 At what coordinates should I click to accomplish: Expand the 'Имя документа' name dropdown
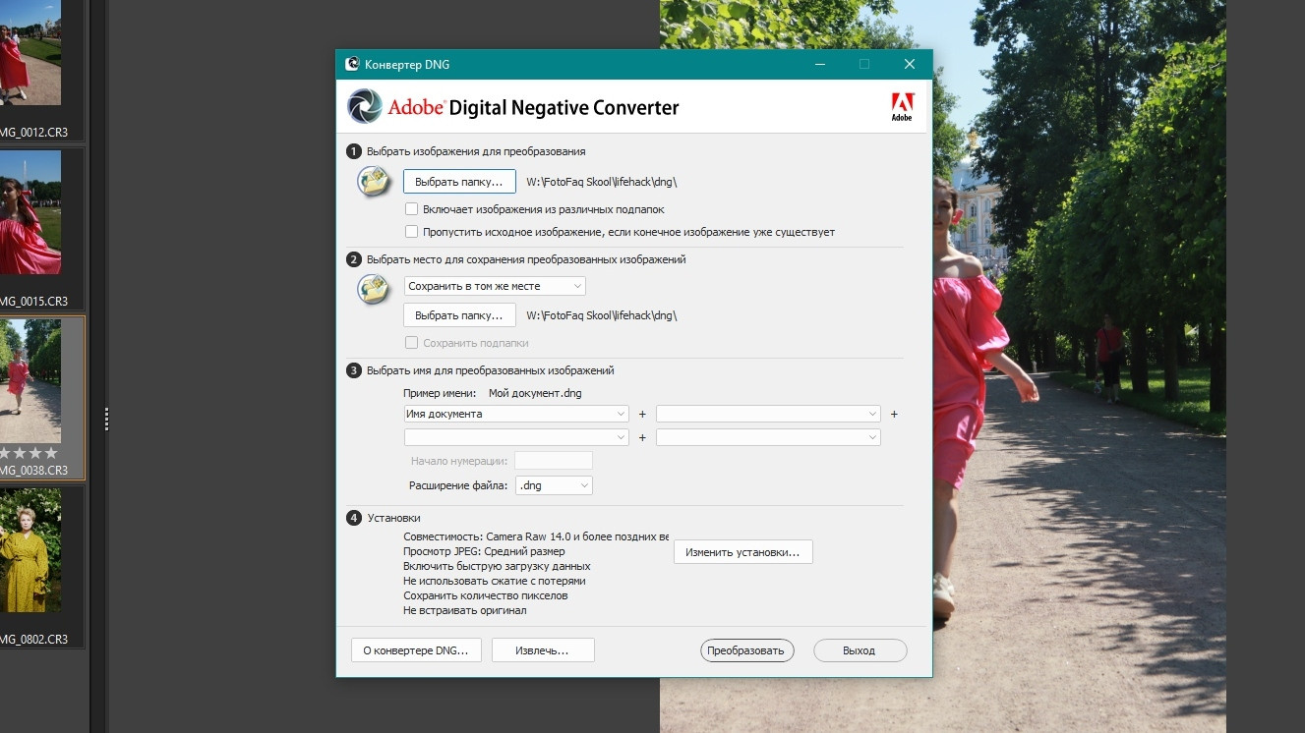[515, 414]
